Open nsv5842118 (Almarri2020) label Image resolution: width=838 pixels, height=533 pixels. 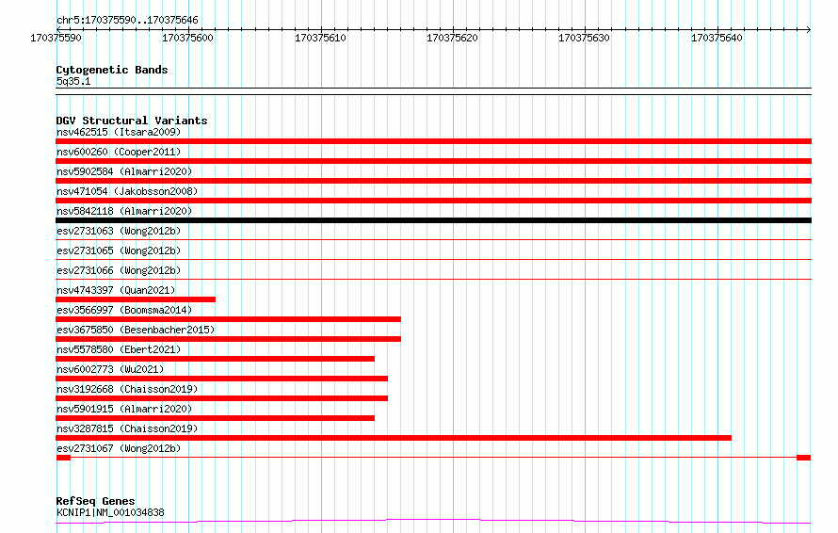(124, 211)
